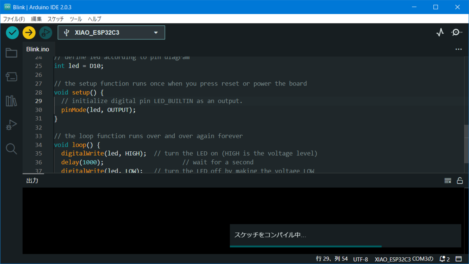Image resolution: width=469 pixels, height=264 pixels.
Task: Click the cursor position 行 29、列 54
Action: click(331, 259)
